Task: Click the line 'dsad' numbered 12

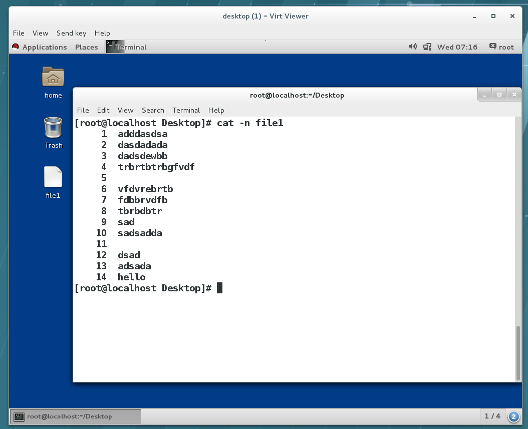Action: [x=129, y=255]
